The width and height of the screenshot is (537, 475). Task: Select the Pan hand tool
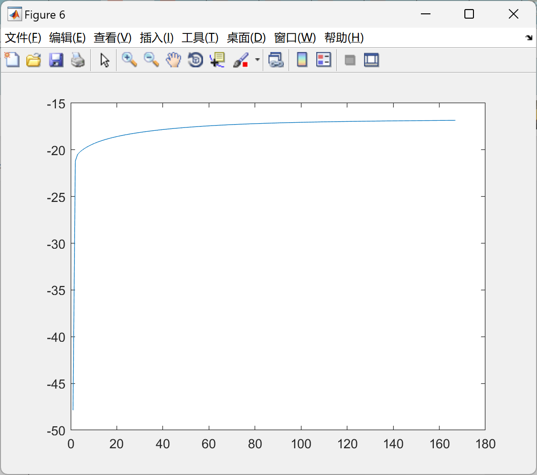coord(173,60)
